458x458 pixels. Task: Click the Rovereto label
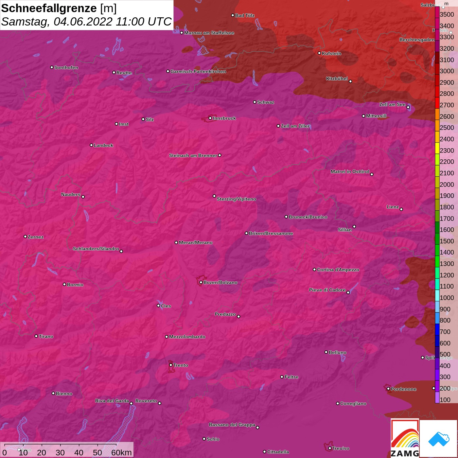coord(146,401)
